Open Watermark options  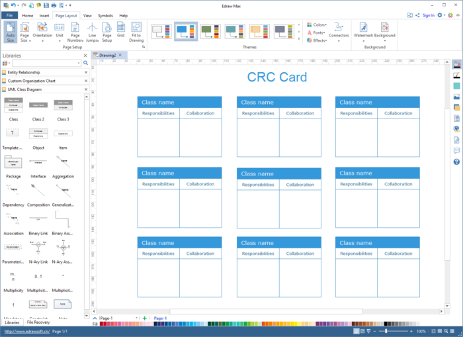click(364, 32)
